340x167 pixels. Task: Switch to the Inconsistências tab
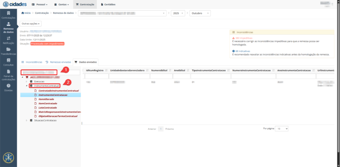(x=32, y=62)
